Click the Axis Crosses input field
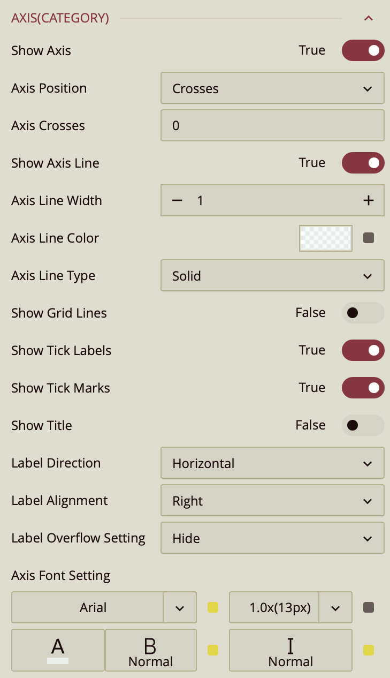Viewport: 390px width, 678px height. coord(272,126)
